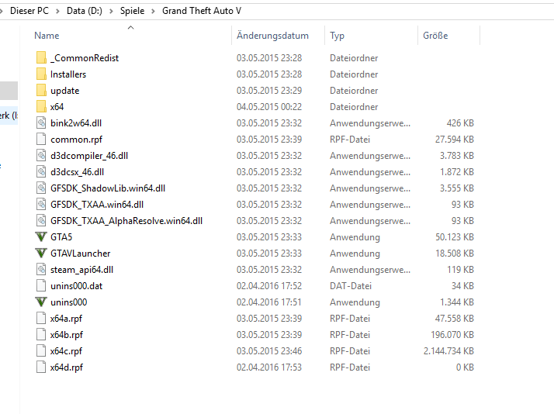Select the file name Installers
Image resolution: width=554 pixels, height=414 pixels.
pos(68,74)
